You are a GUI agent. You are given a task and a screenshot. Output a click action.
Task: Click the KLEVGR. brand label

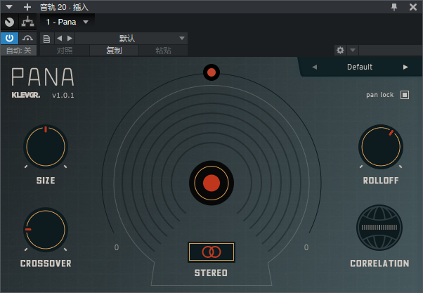pyautogui.click(x=25, y=95)
